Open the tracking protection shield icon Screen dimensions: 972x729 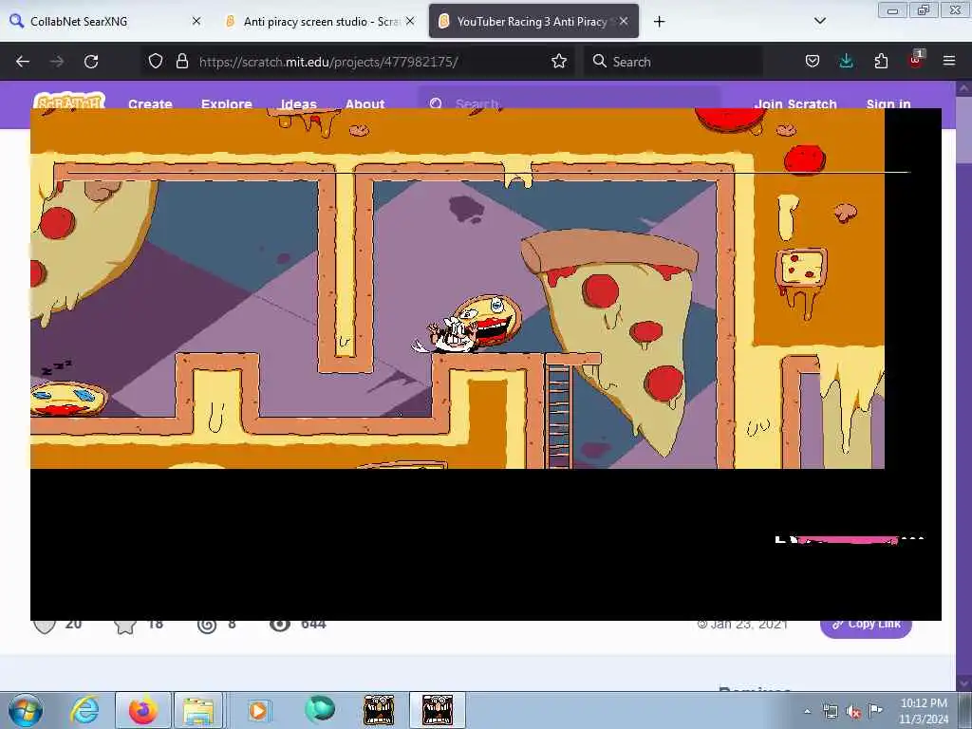click(x=156, y=61)
